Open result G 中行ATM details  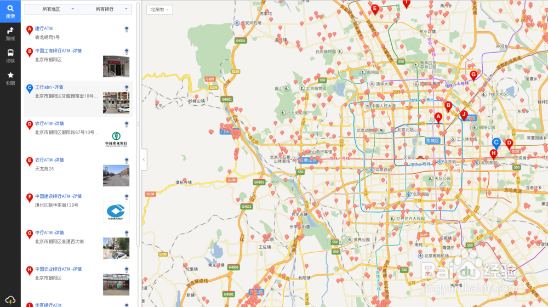(49, 232)
